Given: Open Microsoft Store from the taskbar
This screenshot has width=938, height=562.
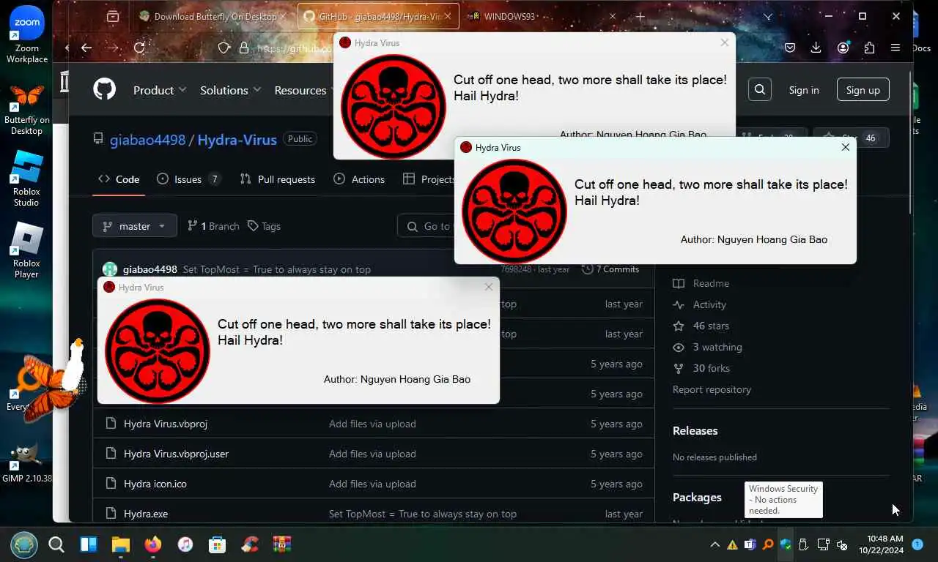Looking at the screenshot, I should coord(217,544).
